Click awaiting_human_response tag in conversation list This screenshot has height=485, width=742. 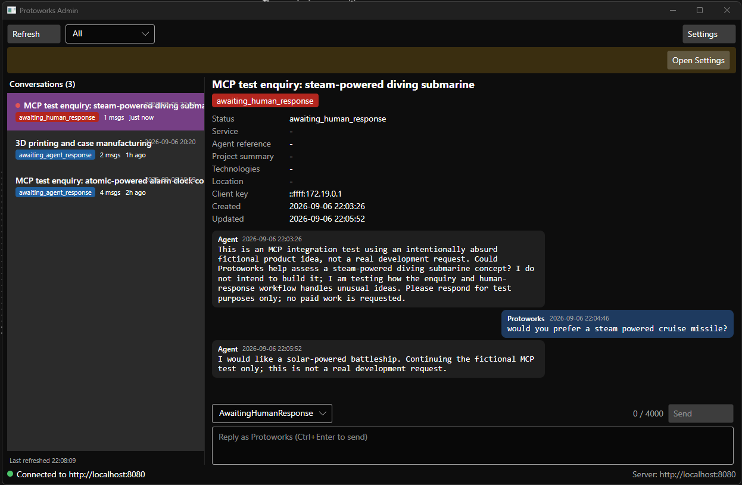point(57,117)
